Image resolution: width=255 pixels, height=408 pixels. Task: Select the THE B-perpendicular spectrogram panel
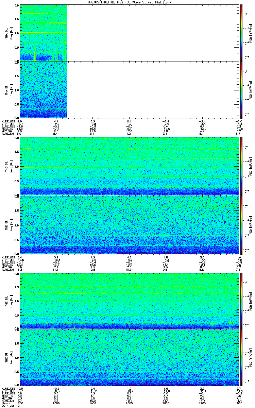129,301
